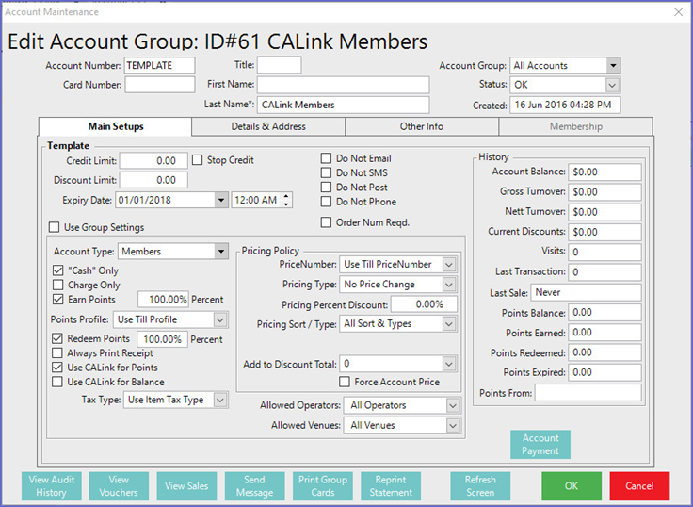Image resolution: width=693 pixels, height=507 pixels.
Task: Open Account Payment
Action: point(540,444)
